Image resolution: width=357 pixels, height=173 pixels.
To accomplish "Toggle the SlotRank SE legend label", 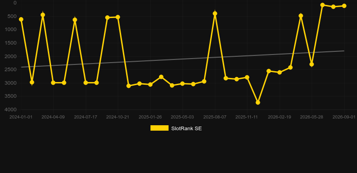I will tap(186, 128).
